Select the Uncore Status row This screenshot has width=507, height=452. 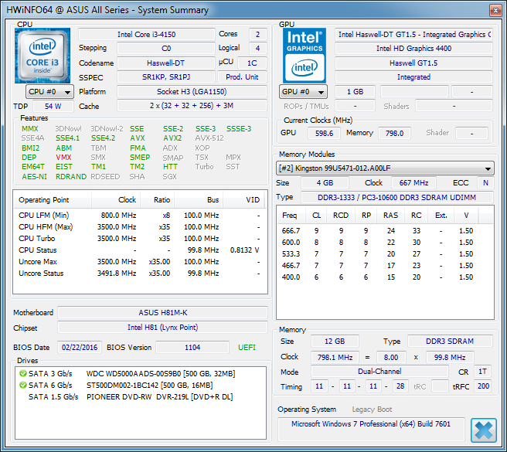(x=140, y=274)
